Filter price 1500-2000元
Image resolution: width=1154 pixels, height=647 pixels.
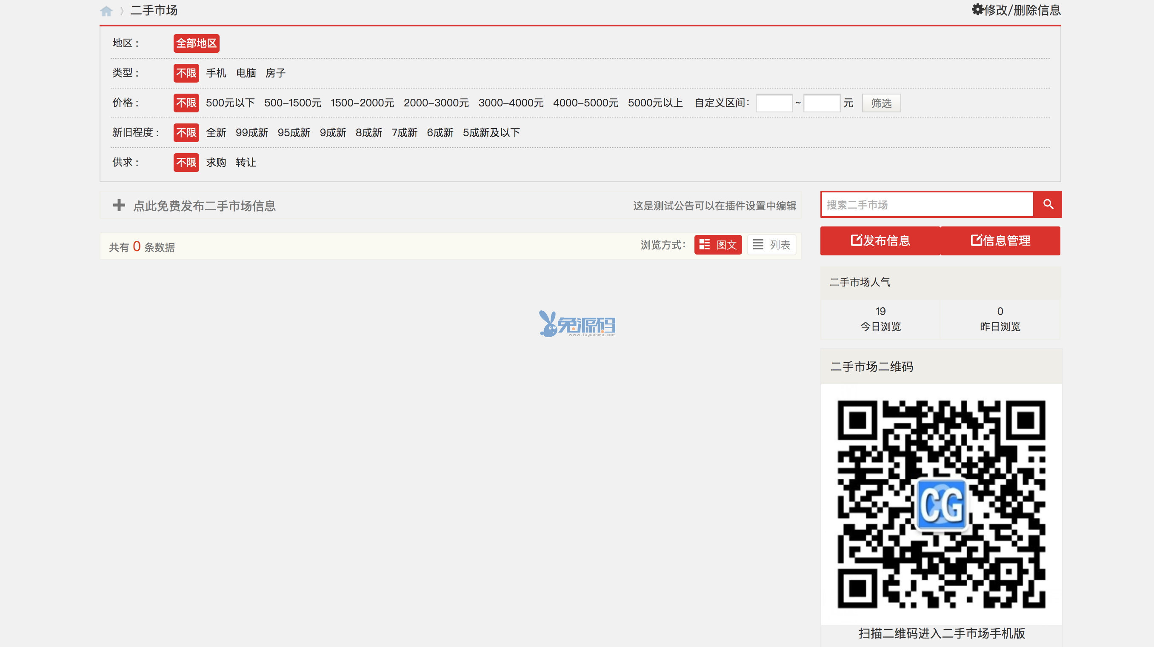coord(363,103)
